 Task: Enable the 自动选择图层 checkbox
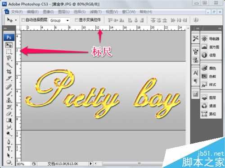pos(23,20)
